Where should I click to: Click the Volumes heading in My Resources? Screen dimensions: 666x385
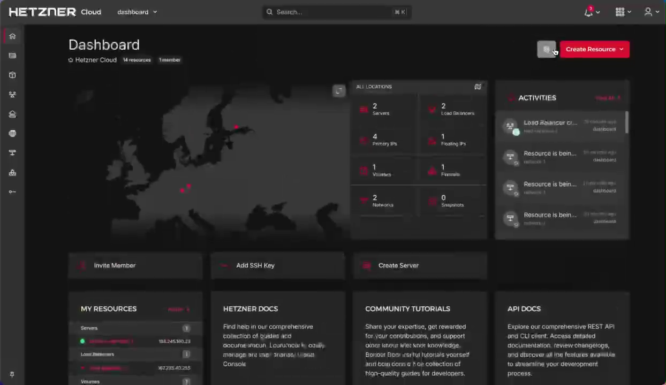[x=90, y=382]
